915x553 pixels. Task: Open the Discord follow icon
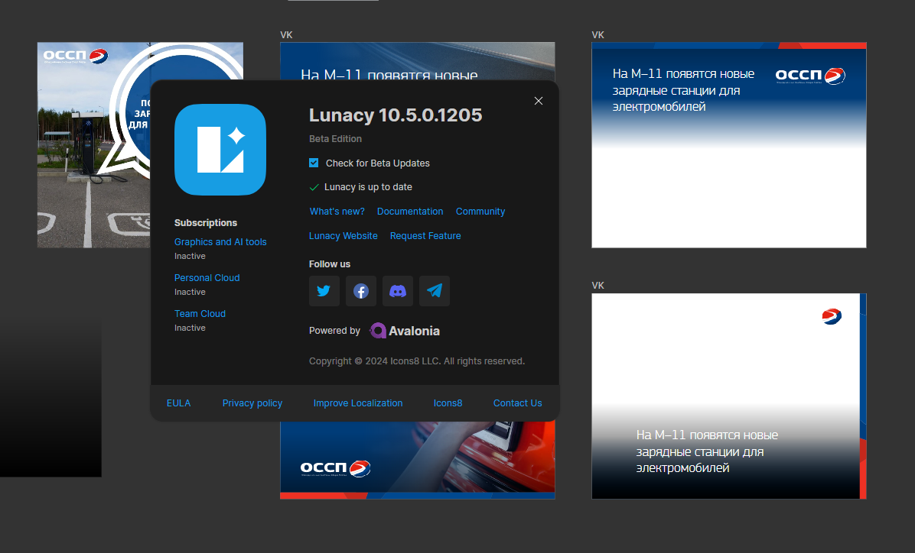(397, 291)
